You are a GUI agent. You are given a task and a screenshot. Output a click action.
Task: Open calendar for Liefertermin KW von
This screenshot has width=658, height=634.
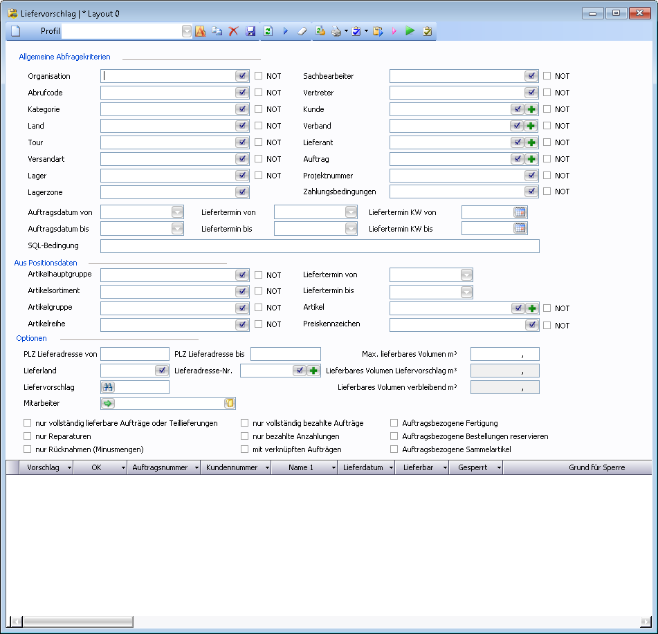[520, 212]
